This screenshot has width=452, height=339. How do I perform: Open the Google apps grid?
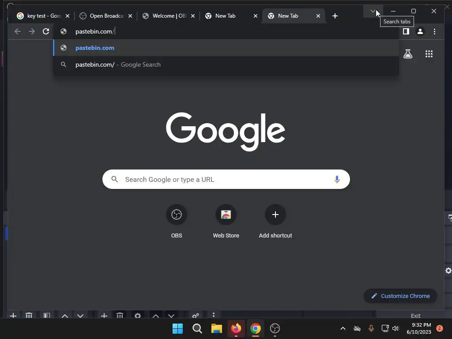point(429,54)
